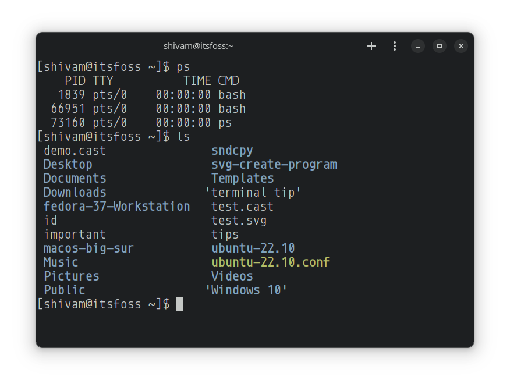Select the PID column header in ps output

point(75,80)
